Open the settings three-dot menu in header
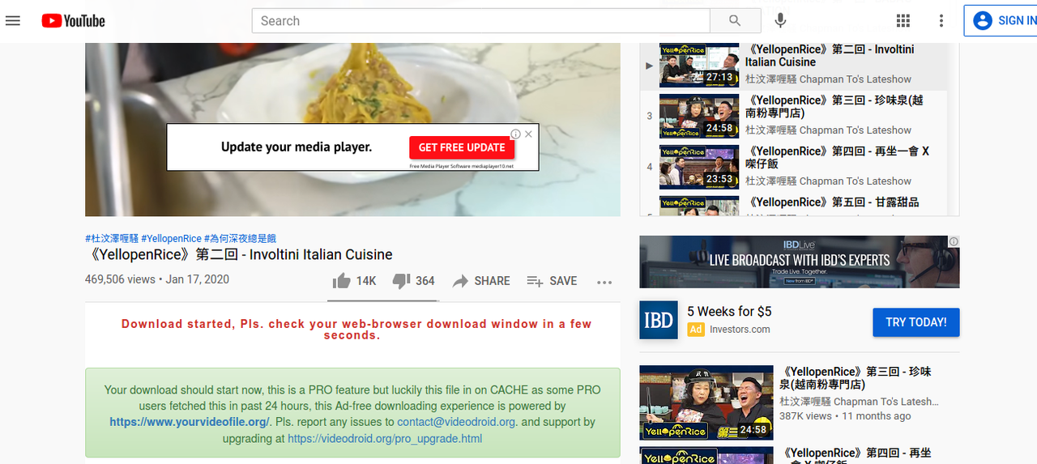This screenshot has height=464, width=1037. click(941, 21)
